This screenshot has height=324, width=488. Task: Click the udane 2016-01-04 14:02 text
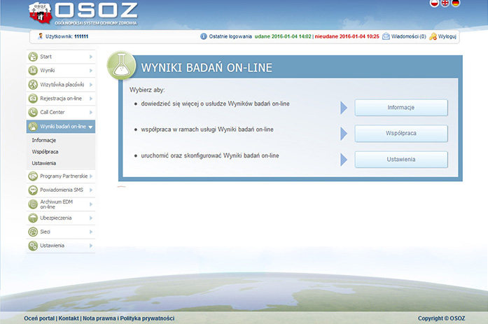[283, 36]
